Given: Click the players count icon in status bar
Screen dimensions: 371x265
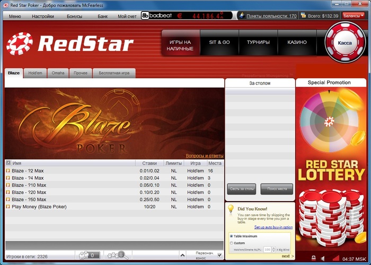Looking at the screenshot, I should click(89, 255).
